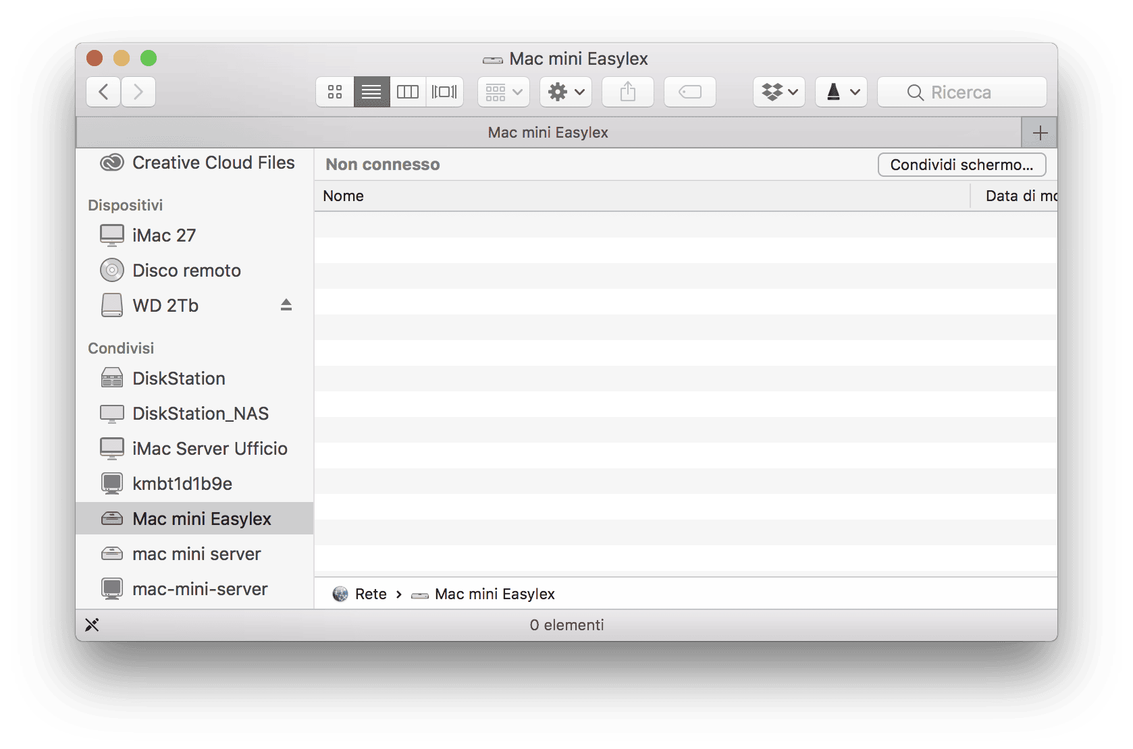Viewport: 1133px width, 749px height.
Task: Open the gear action menu
Action: coord(566,92)
